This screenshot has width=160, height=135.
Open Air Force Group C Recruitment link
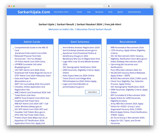pos(128,121)
